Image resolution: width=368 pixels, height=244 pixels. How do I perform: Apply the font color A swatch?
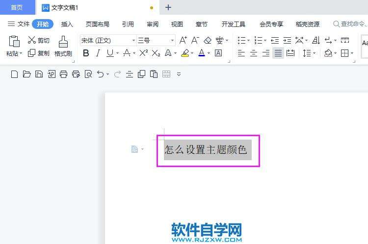point(202,53)
